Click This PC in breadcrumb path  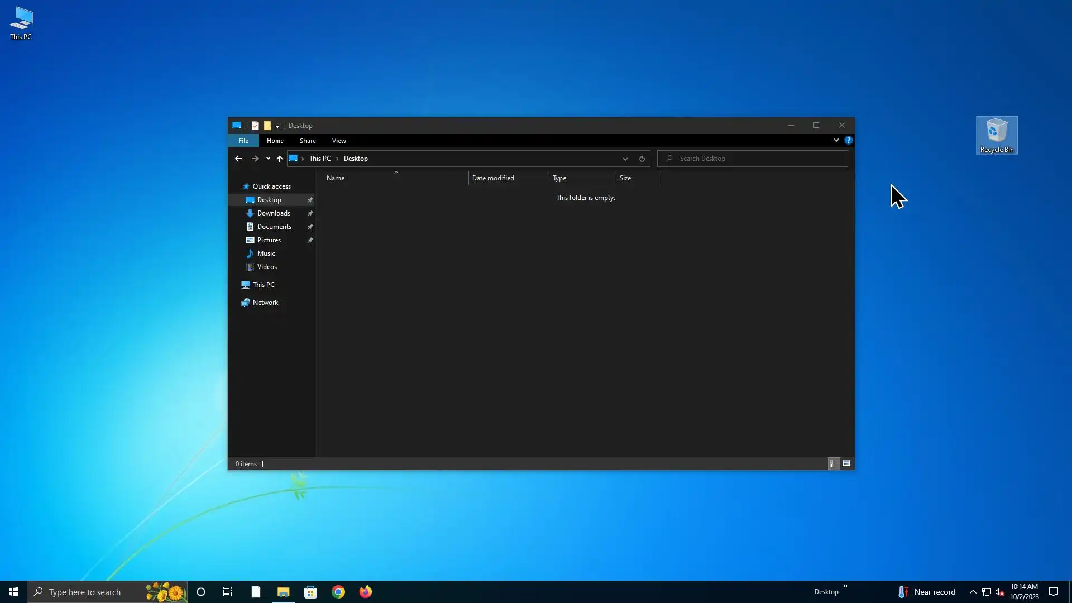coord(320,159)
